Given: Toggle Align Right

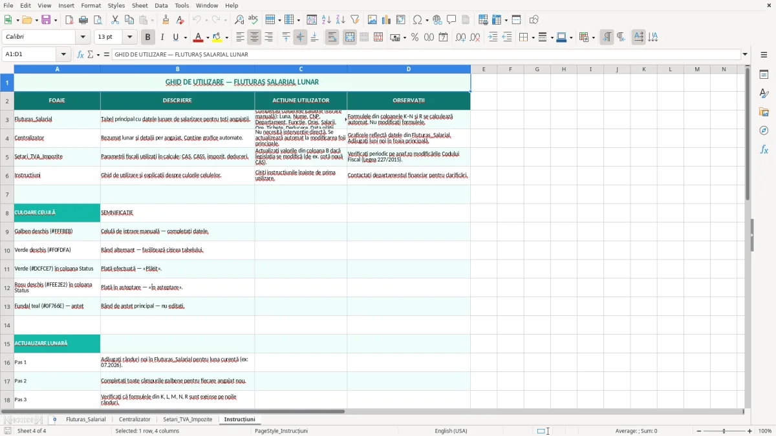Looking at the screenshot, I should pyautogui.click(x=268, y=37).
